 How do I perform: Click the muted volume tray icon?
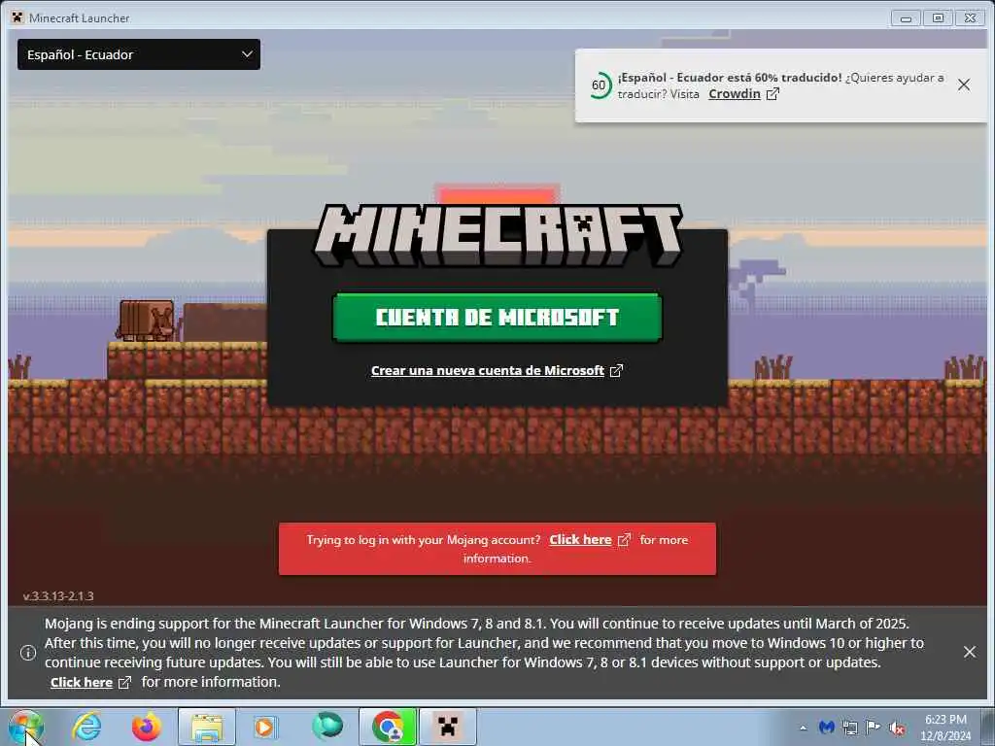pyautogui.click(x=897, y=728)
